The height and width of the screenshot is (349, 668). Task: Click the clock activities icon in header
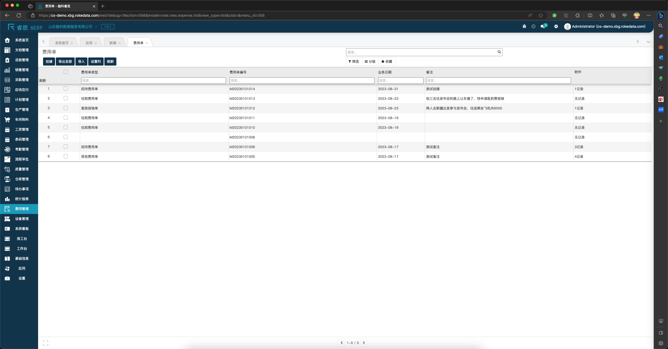[533, 26]
